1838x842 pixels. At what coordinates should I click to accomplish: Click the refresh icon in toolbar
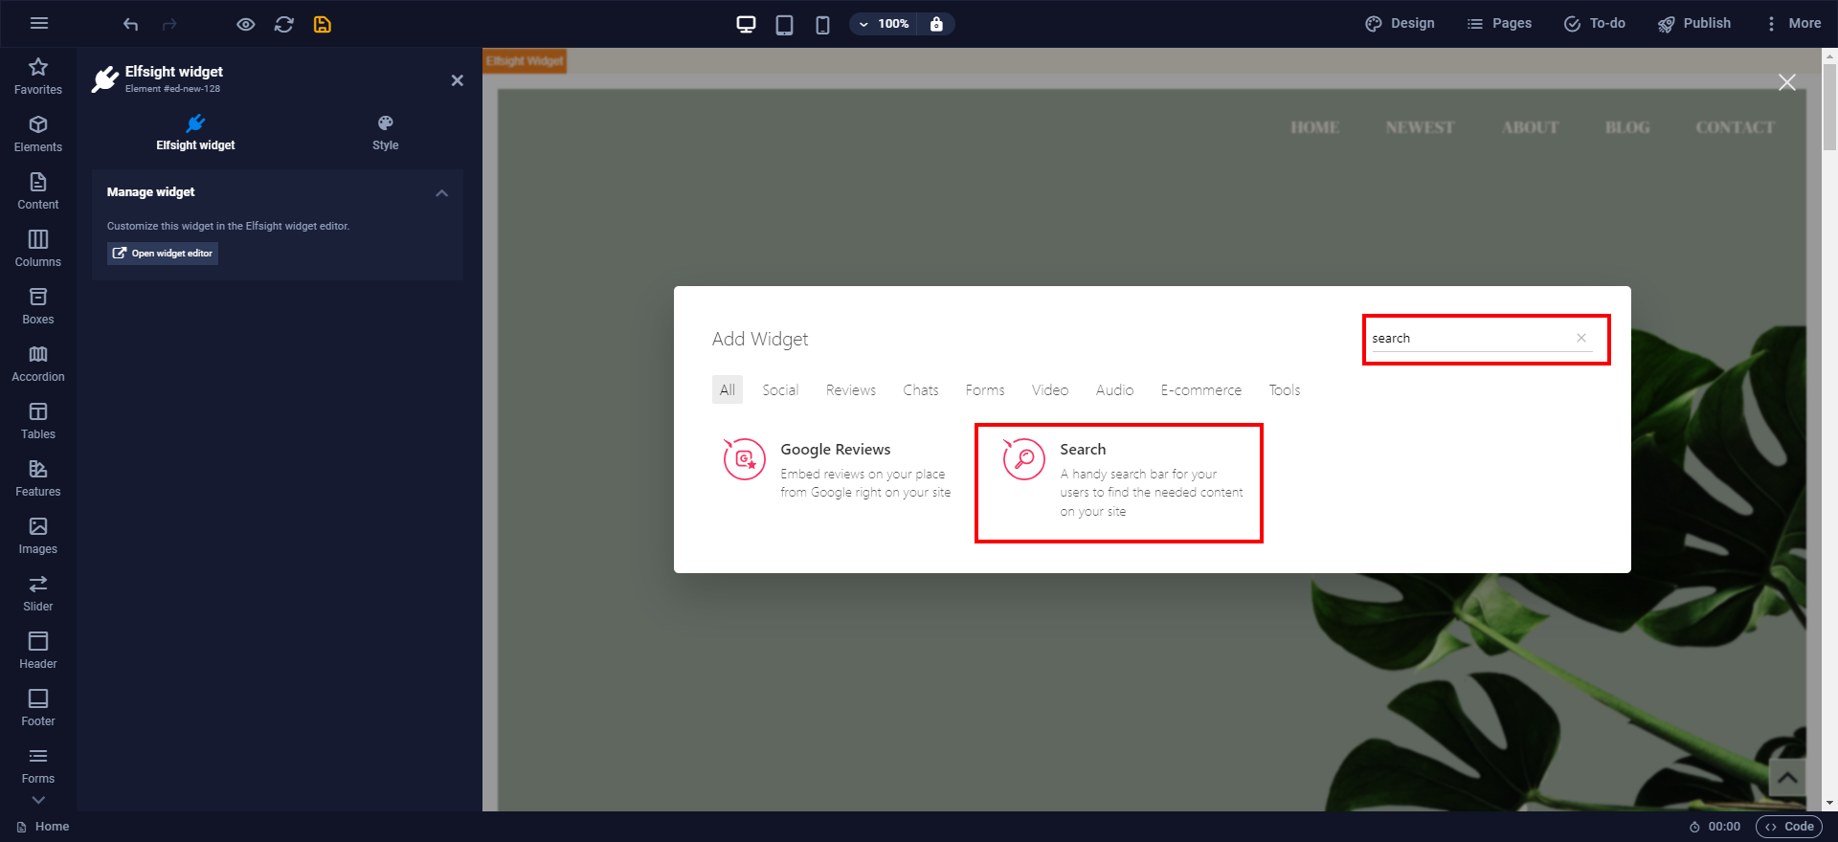point(284,25)
